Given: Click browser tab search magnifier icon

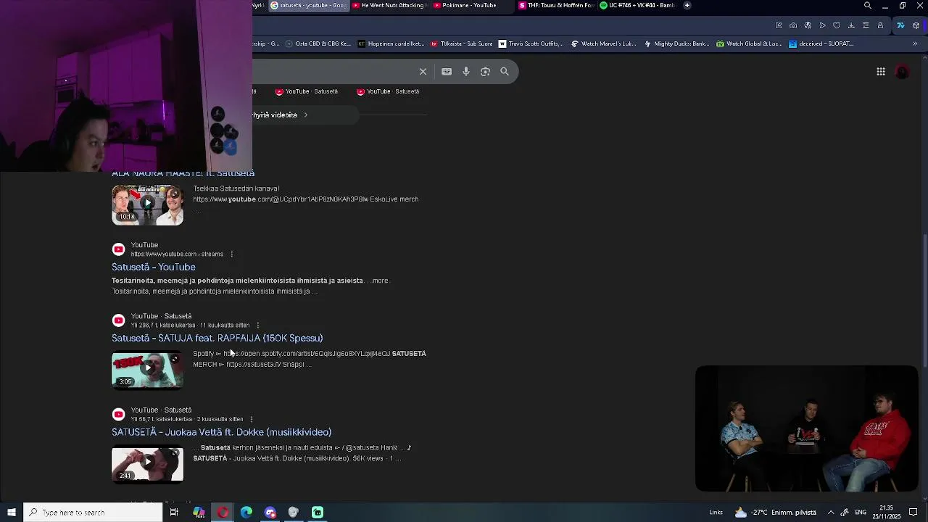Looking at the screenshot, I should point(868,6).
